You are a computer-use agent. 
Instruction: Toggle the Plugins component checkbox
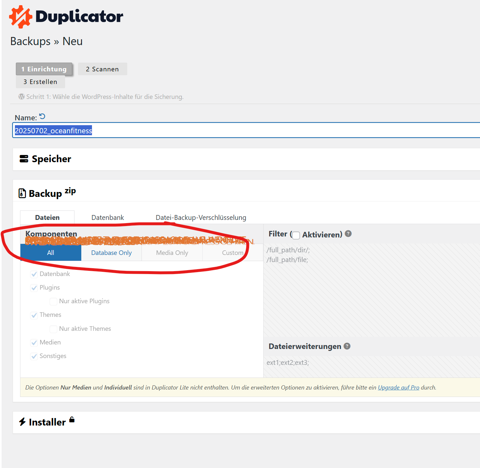34,288
